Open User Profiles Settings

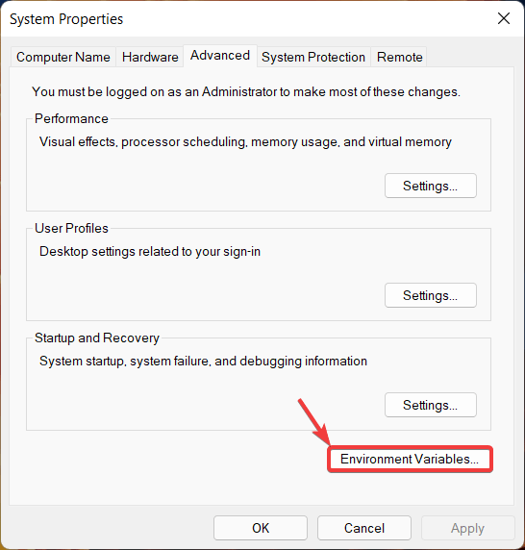click(431, 295)
